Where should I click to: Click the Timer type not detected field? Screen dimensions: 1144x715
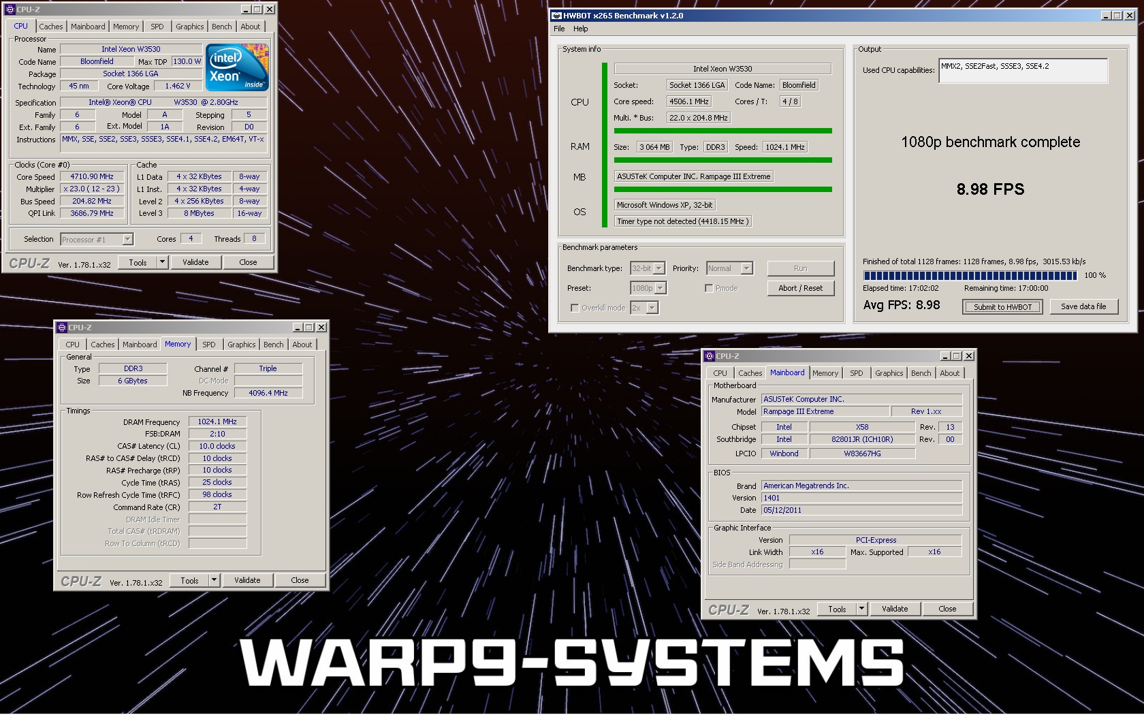(683, 221)
